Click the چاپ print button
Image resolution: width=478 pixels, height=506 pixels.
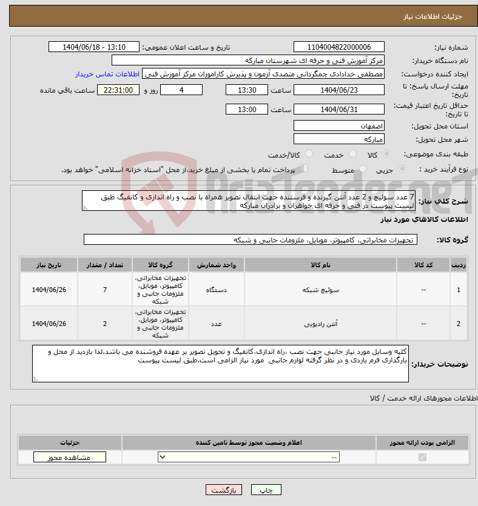pos(266,490)
